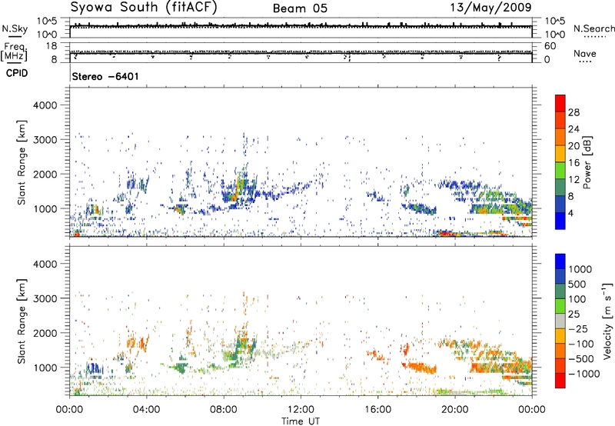Select the 'Stereo -6401' CPID text
The image size is (615, 426).
(x=105, y=76)
